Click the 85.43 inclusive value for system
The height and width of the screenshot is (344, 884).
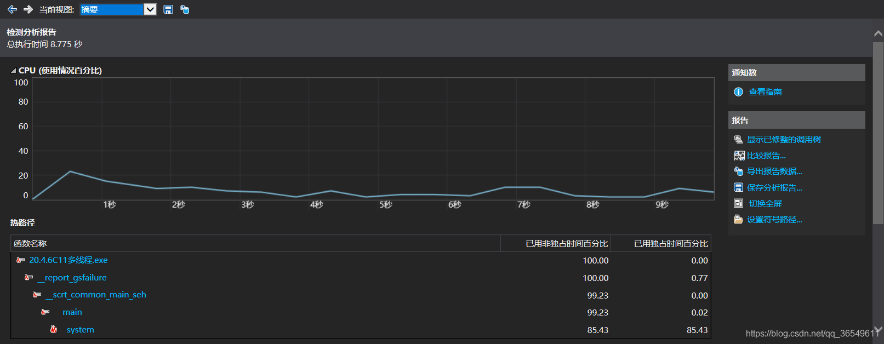tap(597, 330)
